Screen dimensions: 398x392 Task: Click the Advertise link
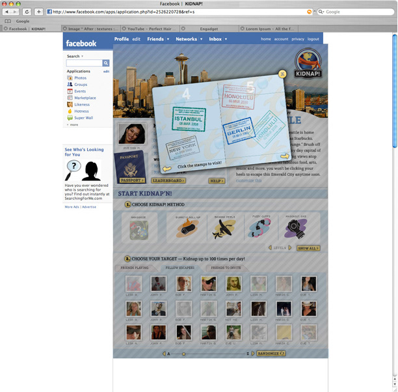click(x=89, y=207)
